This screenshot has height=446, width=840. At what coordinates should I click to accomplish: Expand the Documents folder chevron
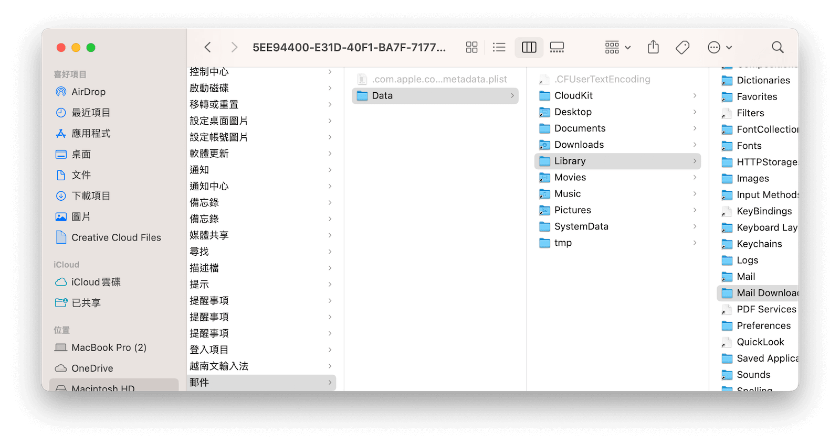695,128
